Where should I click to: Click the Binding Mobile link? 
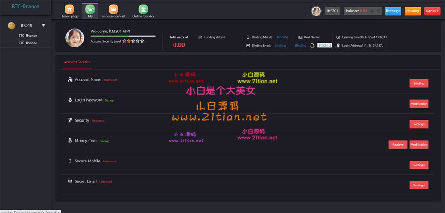[x=282, y=37]
